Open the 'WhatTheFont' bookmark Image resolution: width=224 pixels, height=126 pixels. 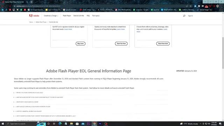[169, 10]
